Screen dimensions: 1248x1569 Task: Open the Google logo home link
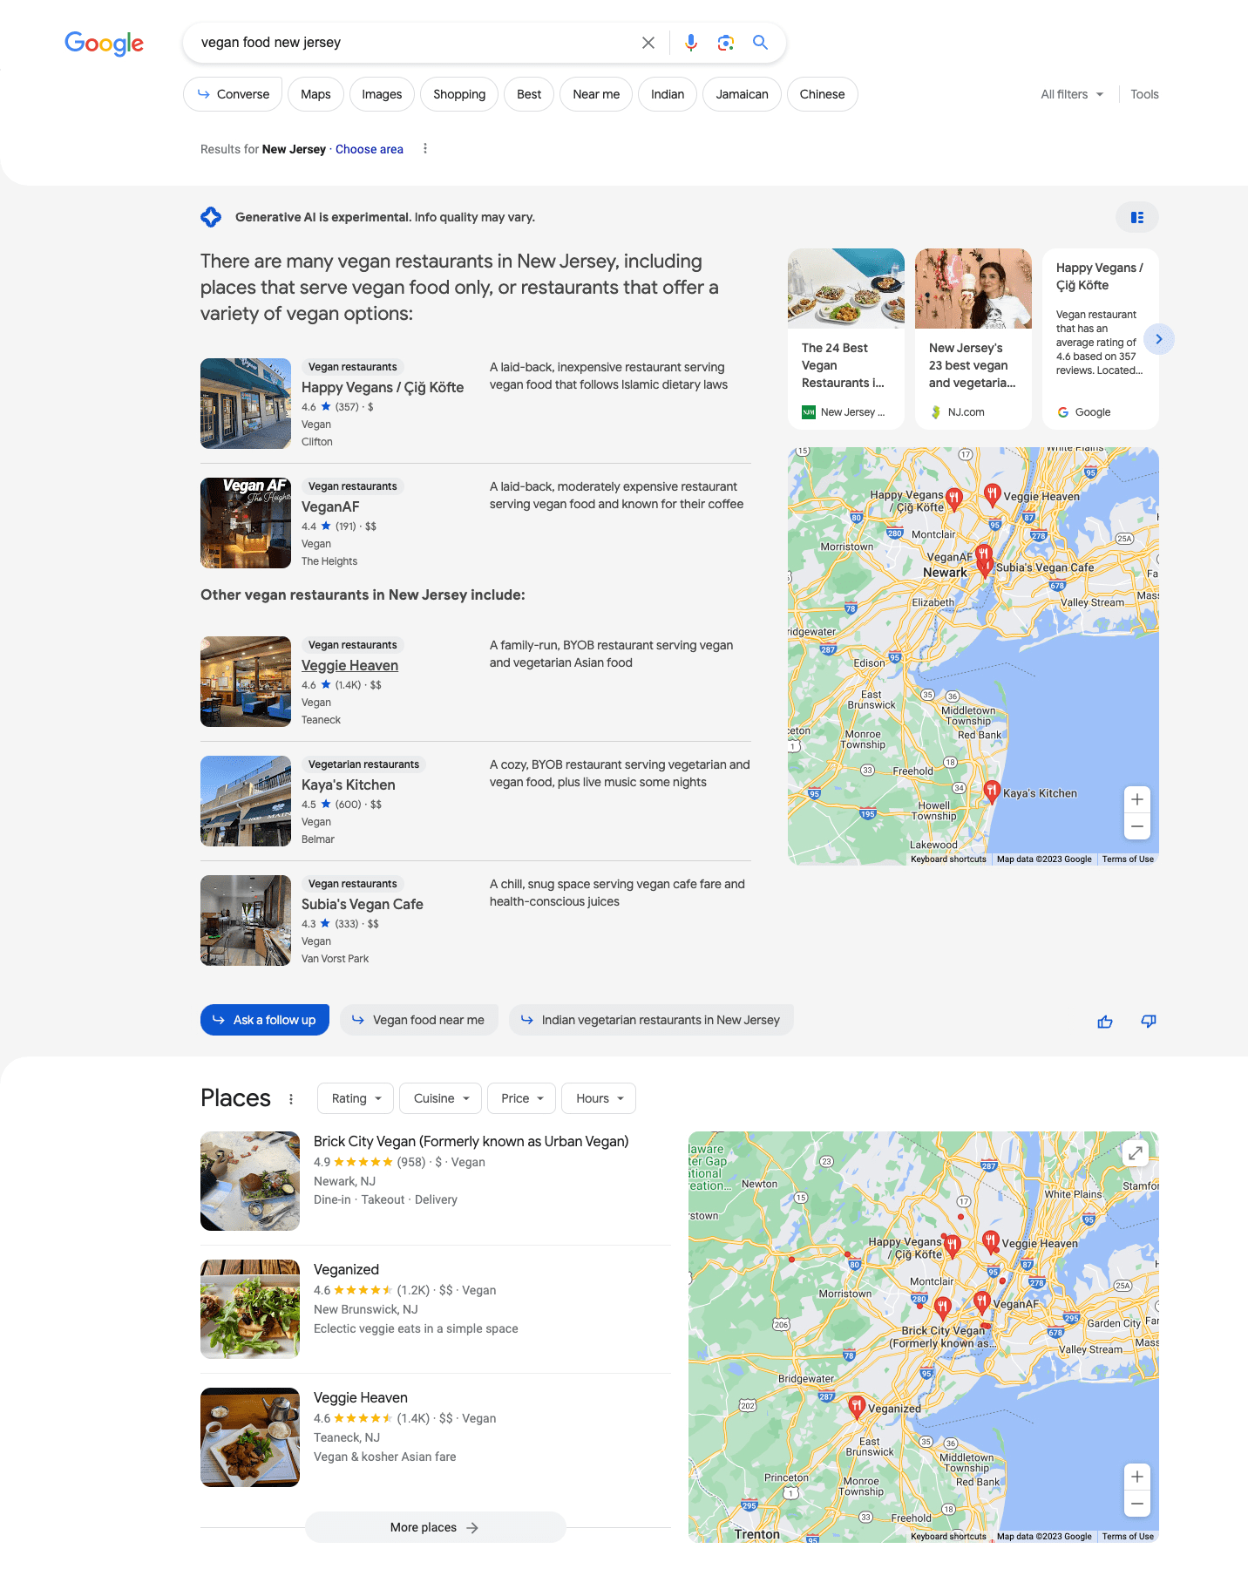(x=104, y=44)
